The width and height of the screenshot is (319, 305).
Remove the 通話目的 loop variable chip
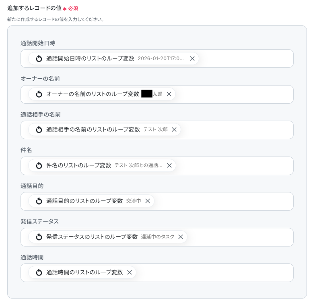pos(148,201)
